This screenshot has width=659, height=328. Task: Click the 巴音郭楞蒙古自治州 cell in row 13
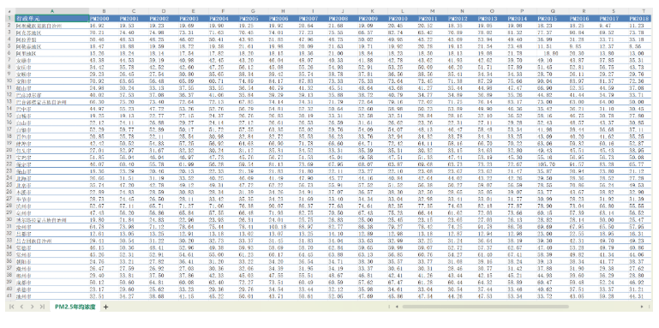tap(51, 102)
